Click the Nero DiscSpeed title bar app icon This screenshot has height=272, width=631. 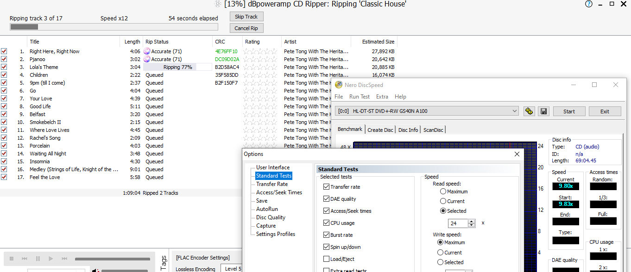coord(339,85)
